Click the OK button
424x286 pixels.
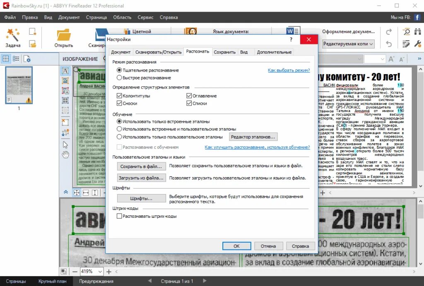[x=236, y=246]
